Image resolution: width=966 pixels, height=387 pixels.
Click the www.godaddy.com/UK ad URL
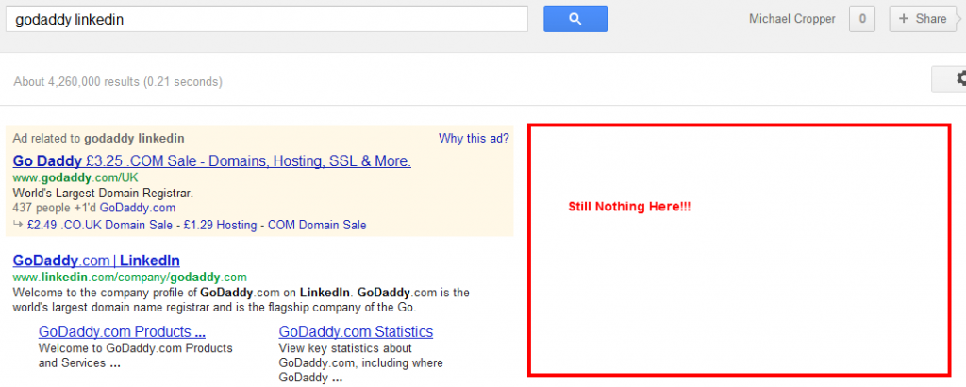(x=75, y=178)
